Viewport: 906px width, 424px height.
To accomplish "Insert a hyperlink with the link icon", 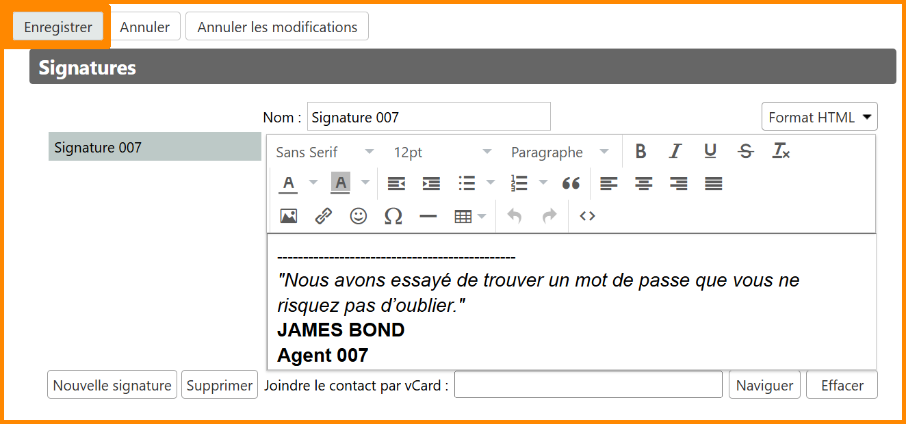I will 324,216.
